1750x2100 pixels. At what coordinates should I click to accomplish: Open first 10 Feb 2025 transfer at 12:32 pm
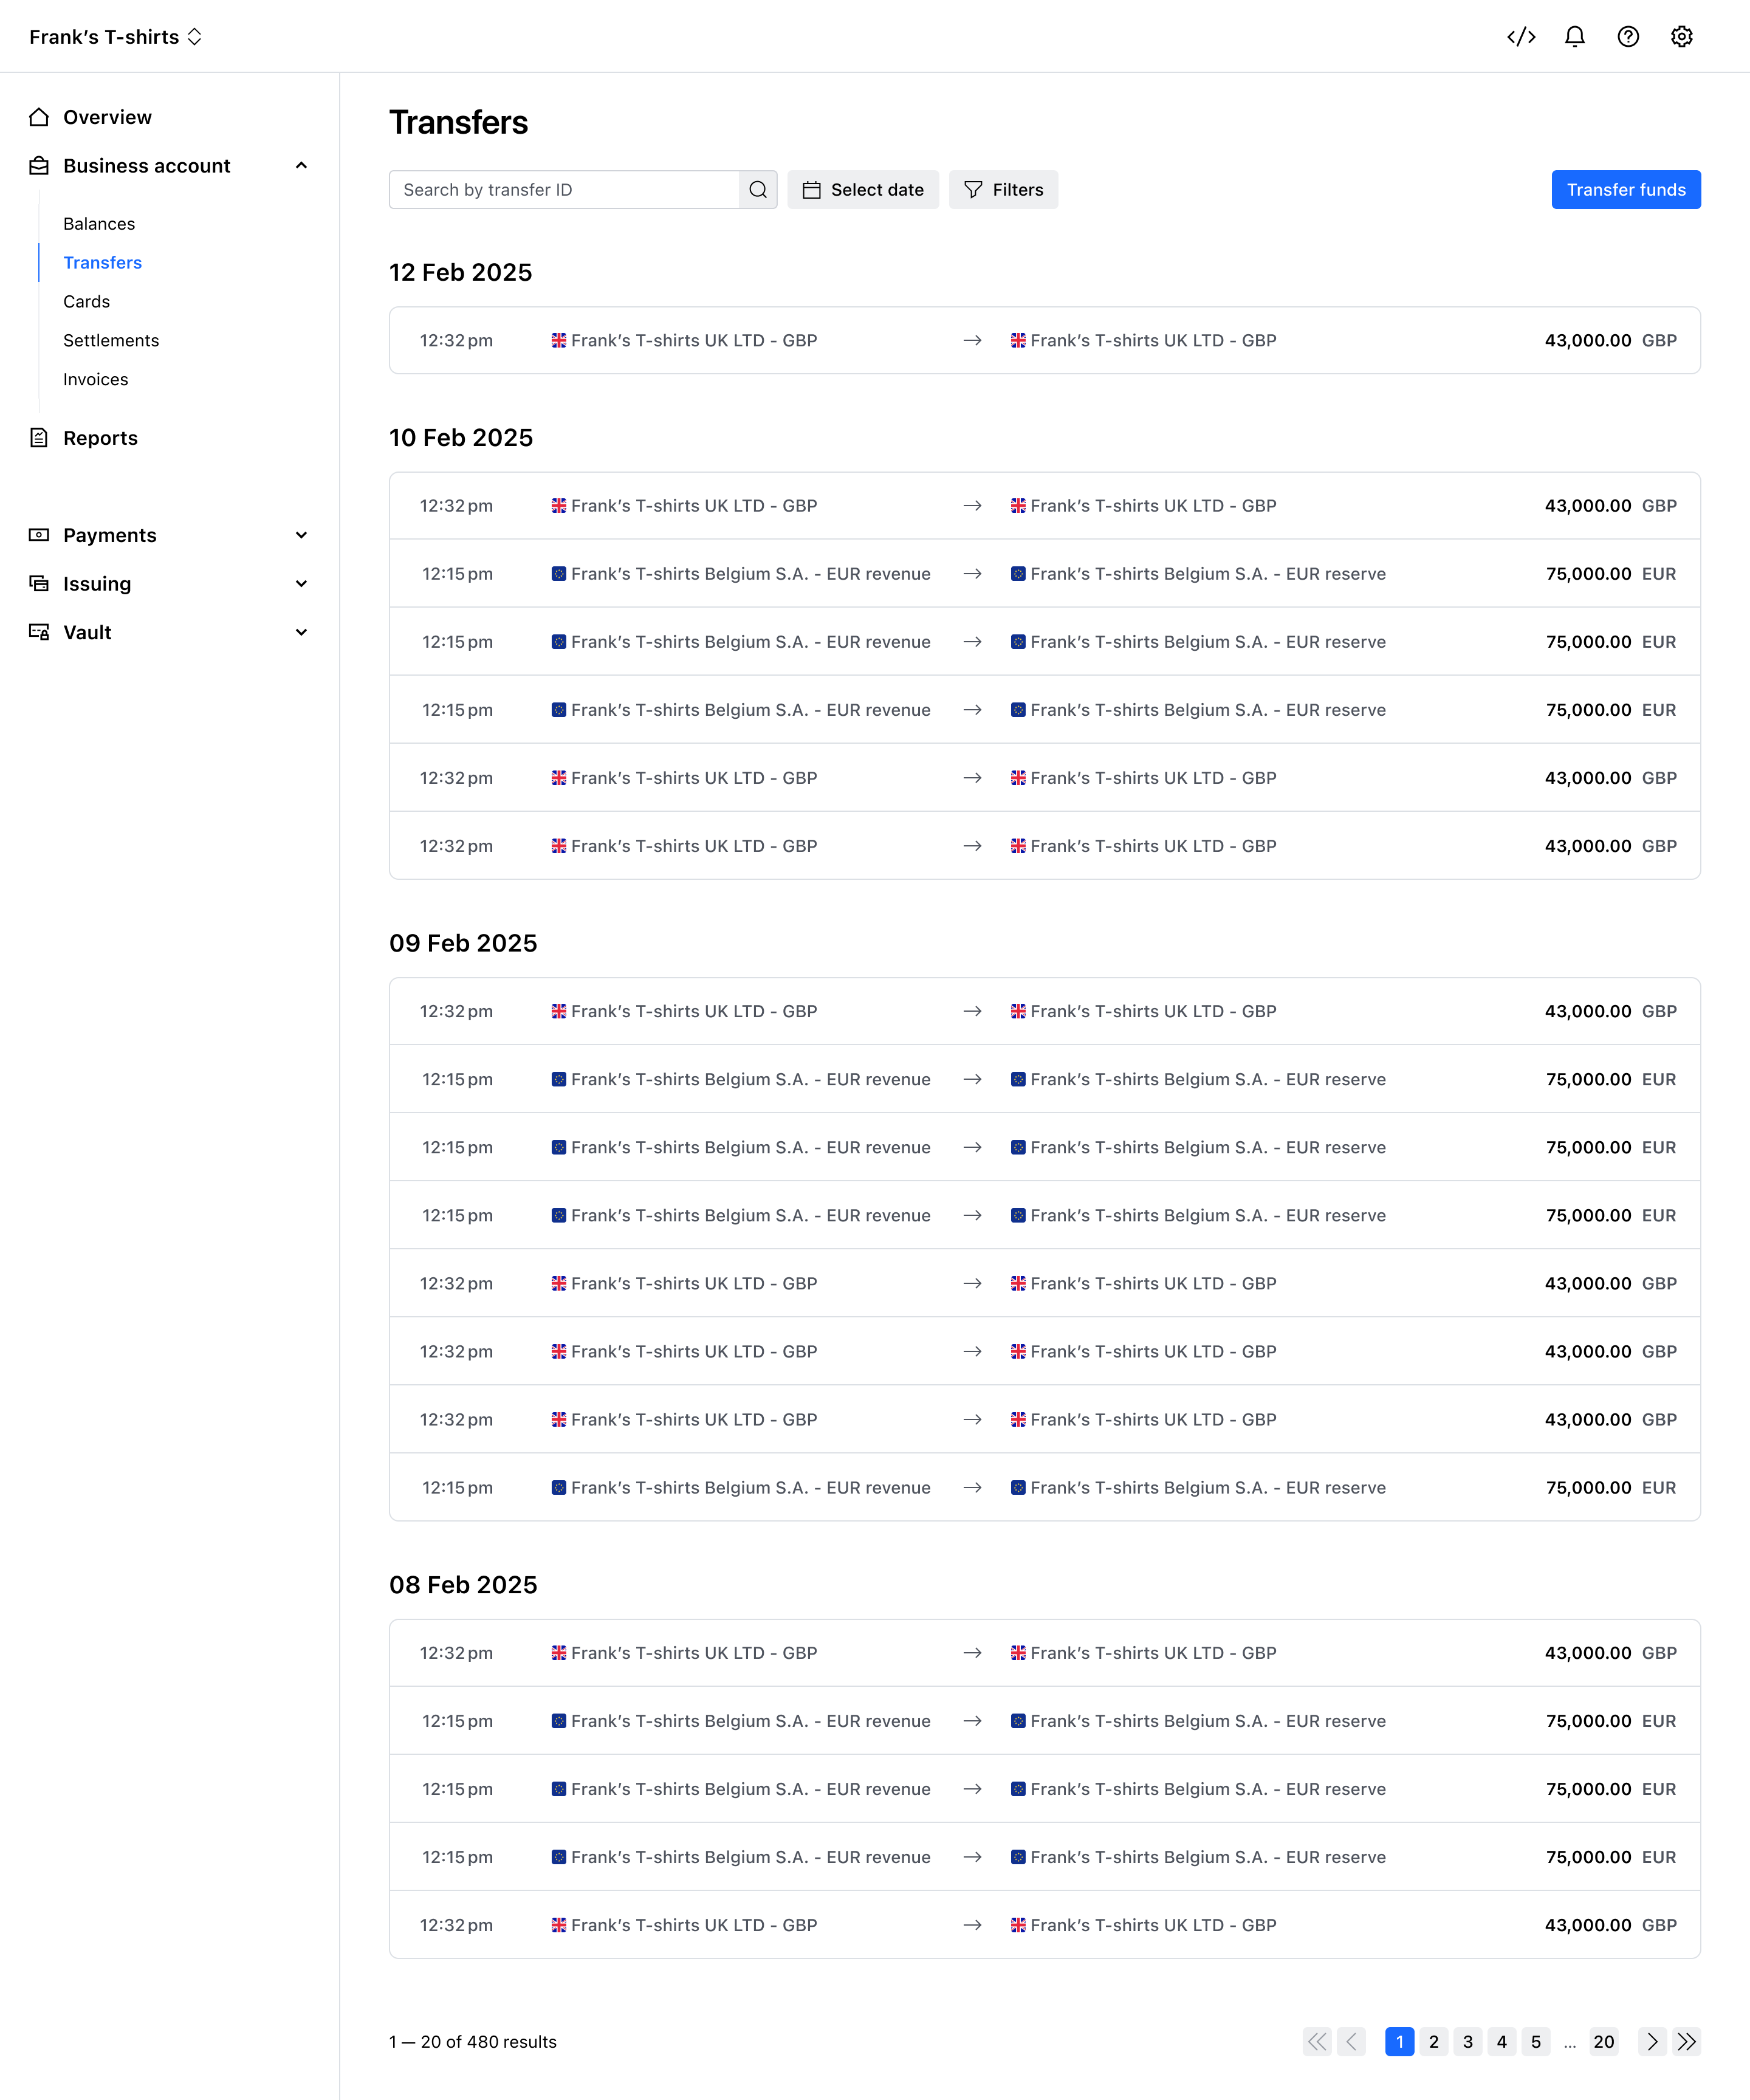click(x=1045, y=506)
